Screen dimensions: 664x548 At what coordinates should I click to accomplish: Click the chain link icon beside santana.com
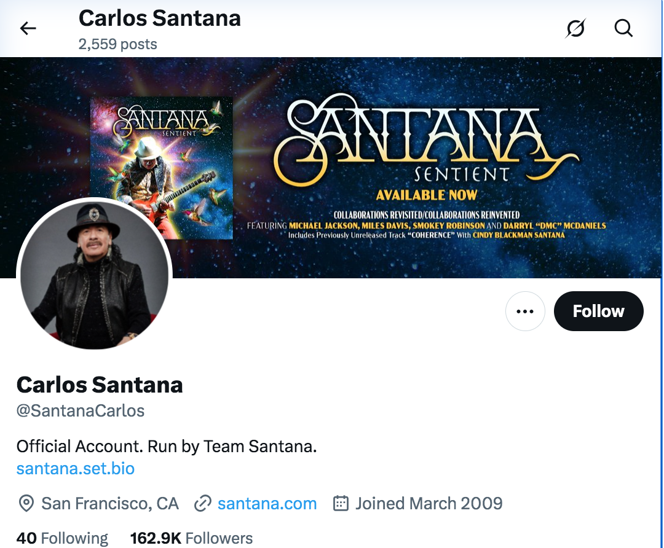pyautogui.click(x=203, y=504)
